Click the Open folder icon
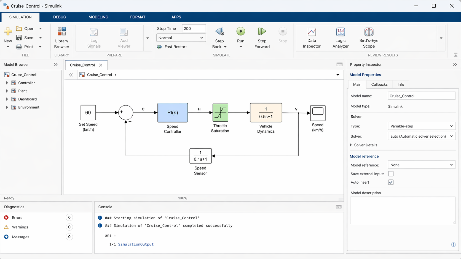 point(19,28)
